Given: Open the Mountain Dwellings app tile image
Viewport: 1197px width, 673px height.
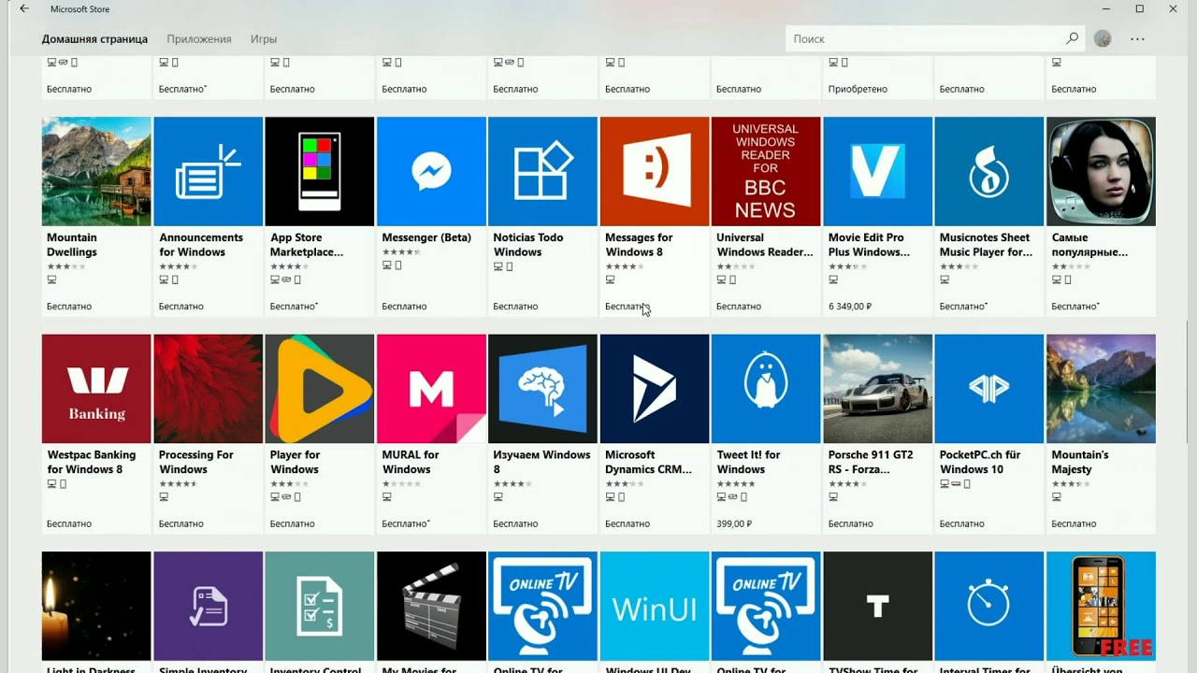Looking at the screenshot, I should pyautogui.click(x=96, y=171).
